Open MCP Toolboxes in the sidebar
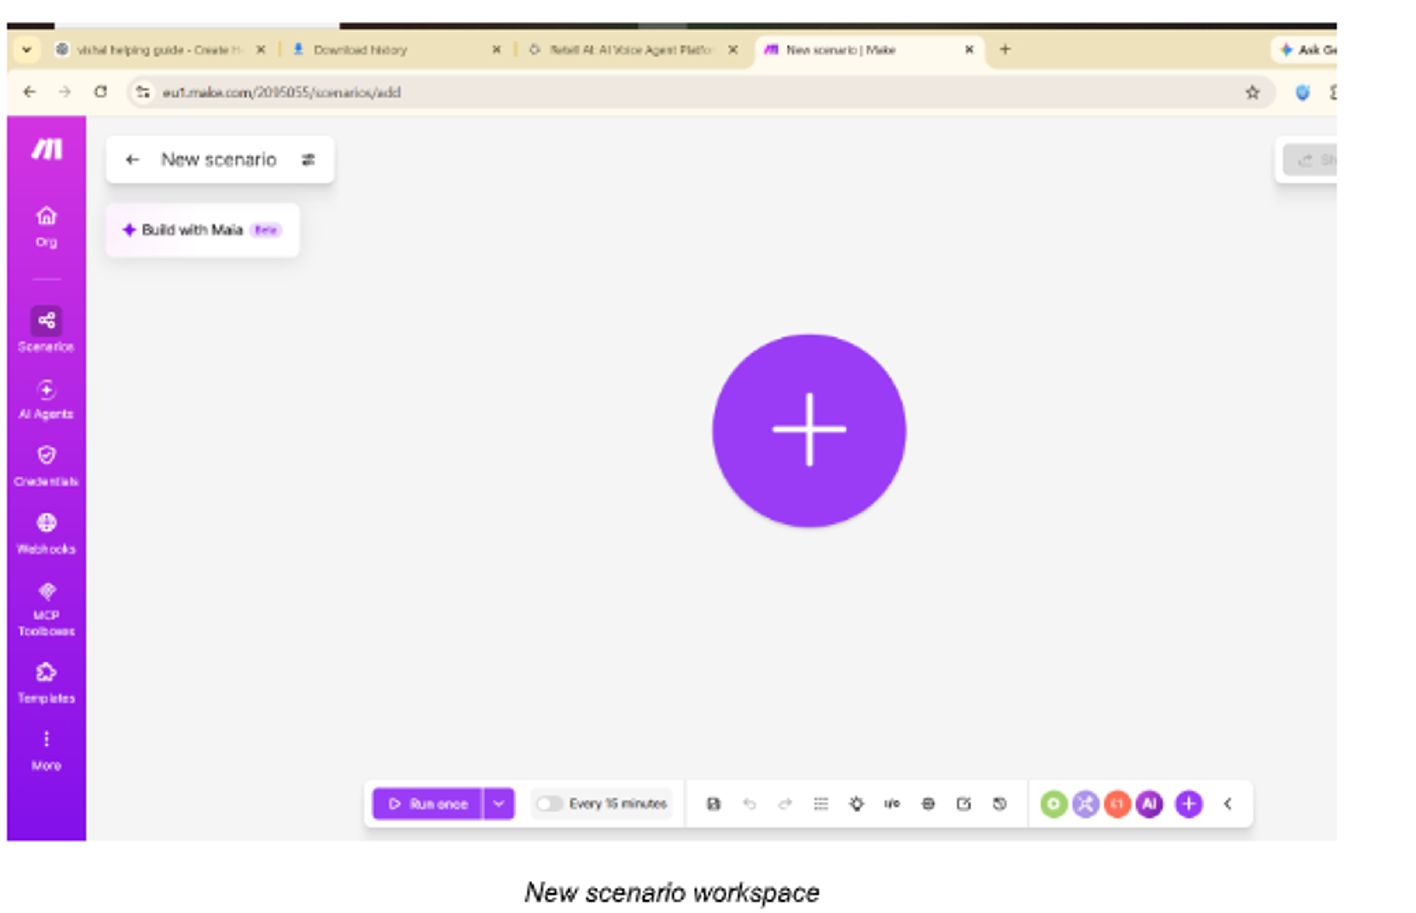Viewport: 1416px width, 913px height. click(x=46, y=609)
